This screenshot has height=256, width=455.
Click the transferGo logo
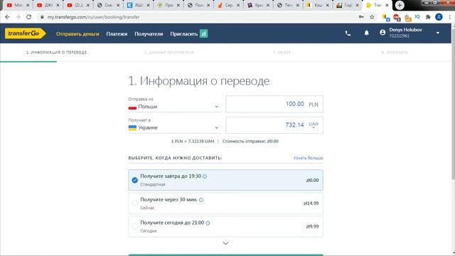point(25,33)
